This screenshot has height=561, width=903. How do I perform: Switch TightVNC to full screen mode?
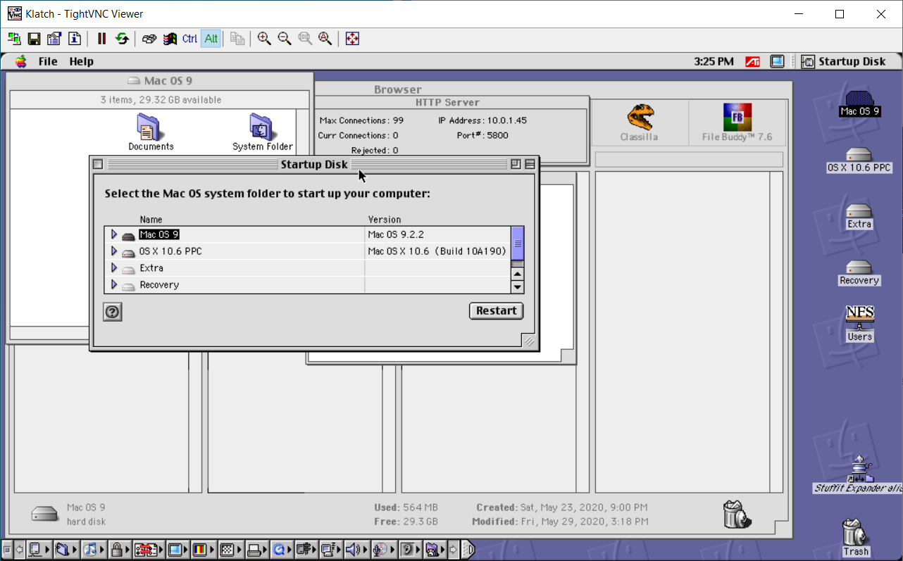point(353,39)
